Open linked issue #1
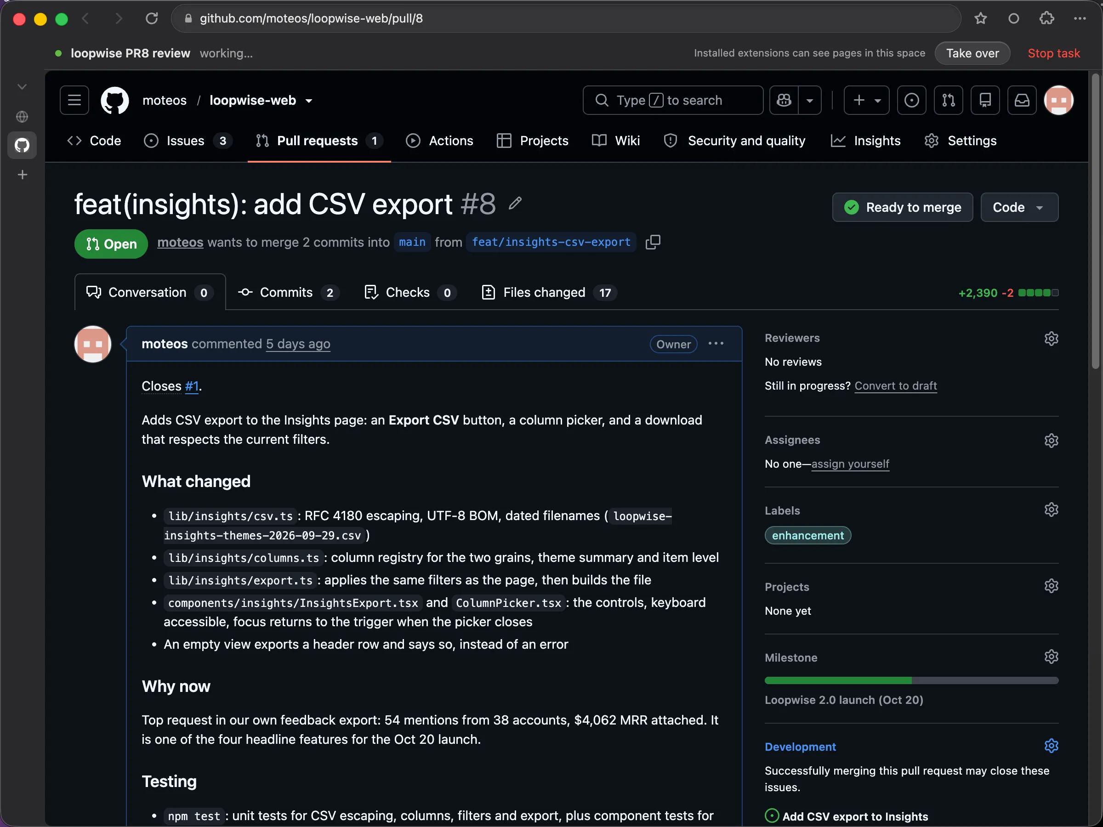 pos(192,386)
